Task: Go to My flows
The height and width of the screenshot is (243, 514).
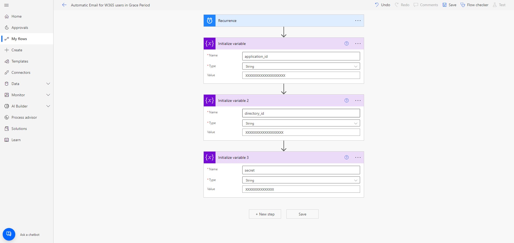Action: click(x=20, y=38)
